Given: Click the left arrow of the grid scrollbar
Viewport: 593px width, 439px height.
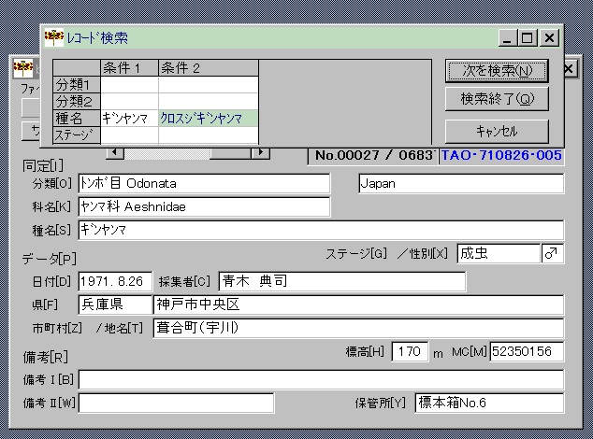Looking at the screenshot, I should (x=109, y=151).
